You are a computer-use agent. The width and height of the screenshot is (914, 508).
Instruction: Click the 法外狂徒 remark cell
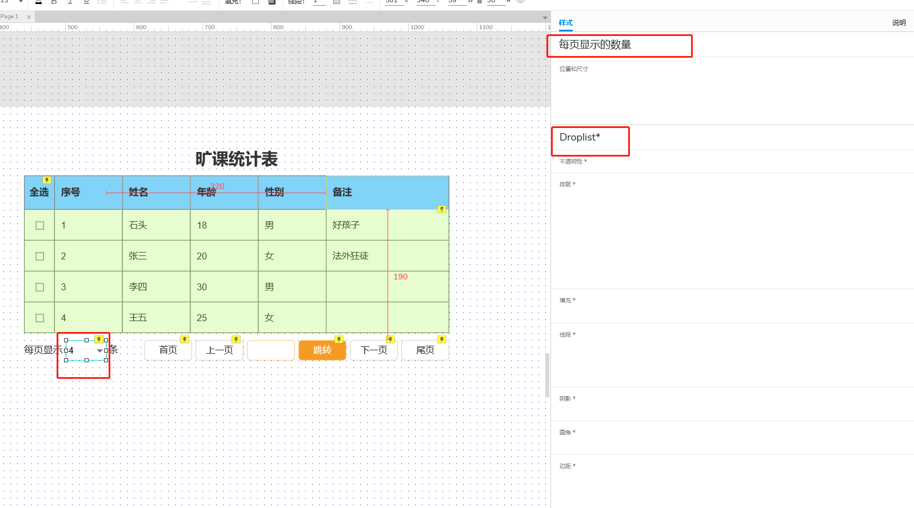tap(388, 256)
